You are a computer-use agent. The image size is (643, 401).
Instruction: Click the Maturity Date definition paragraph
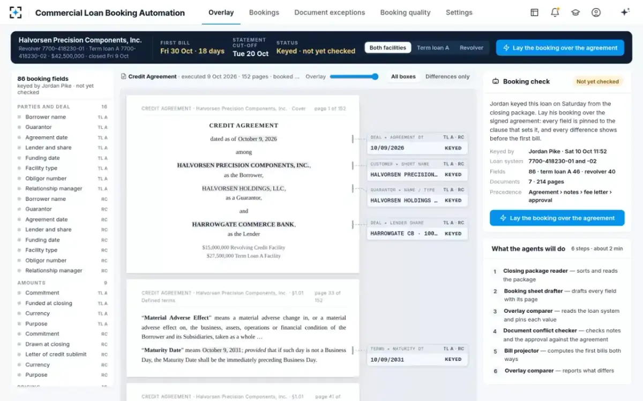244,355
